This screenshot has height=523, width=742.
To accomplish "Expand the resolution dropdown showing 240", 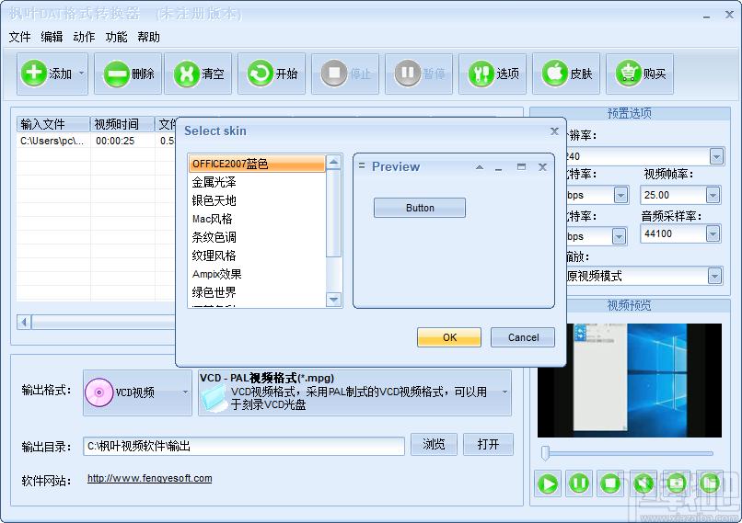I will tap(716, 156).
